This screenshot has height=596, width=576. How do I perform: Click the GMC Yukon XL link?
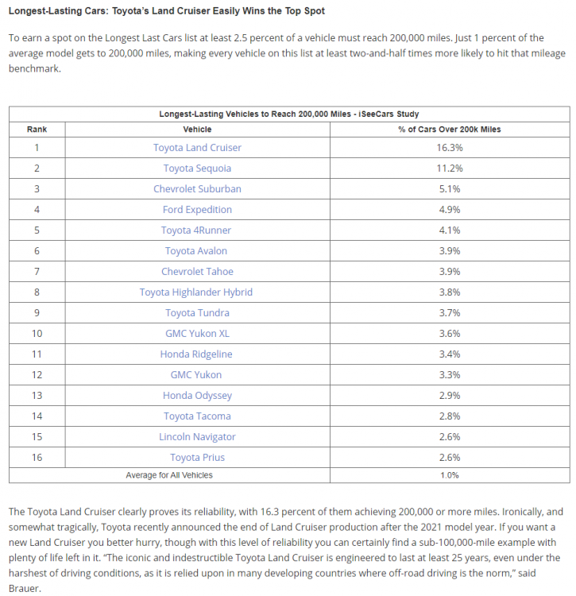click(x=197, y=334)
